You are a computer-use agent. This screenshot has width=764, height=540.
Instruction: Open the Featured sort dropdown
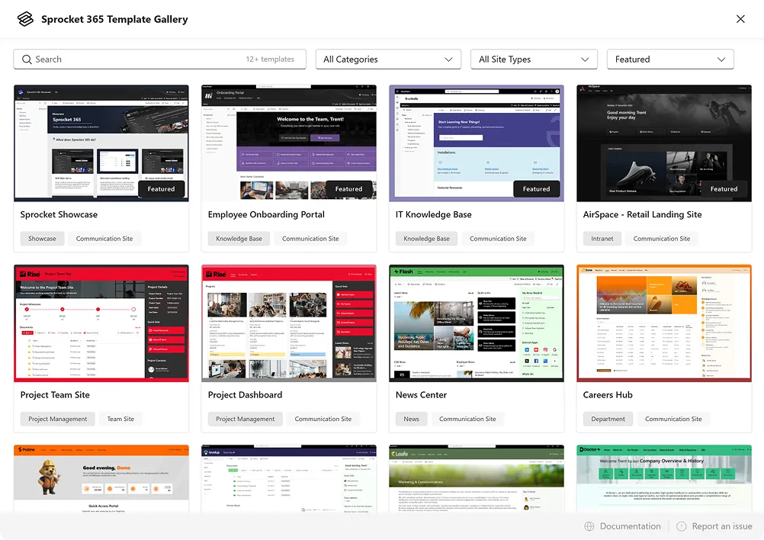(670, 59)
